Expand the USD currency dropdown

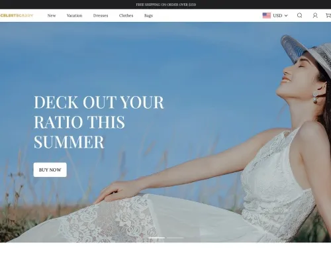[x=280, y=15]
